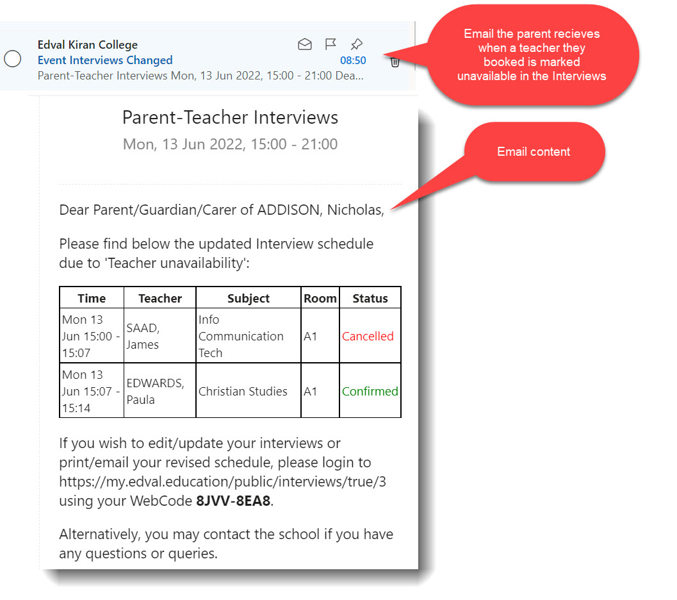Click the email preview line starting Parent-Teacher Interviews Mon

(200, 76)
